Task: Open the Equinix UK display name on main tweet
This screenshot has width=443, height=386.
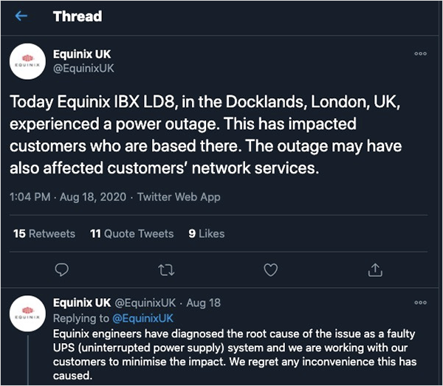Action: click(83, 54)
